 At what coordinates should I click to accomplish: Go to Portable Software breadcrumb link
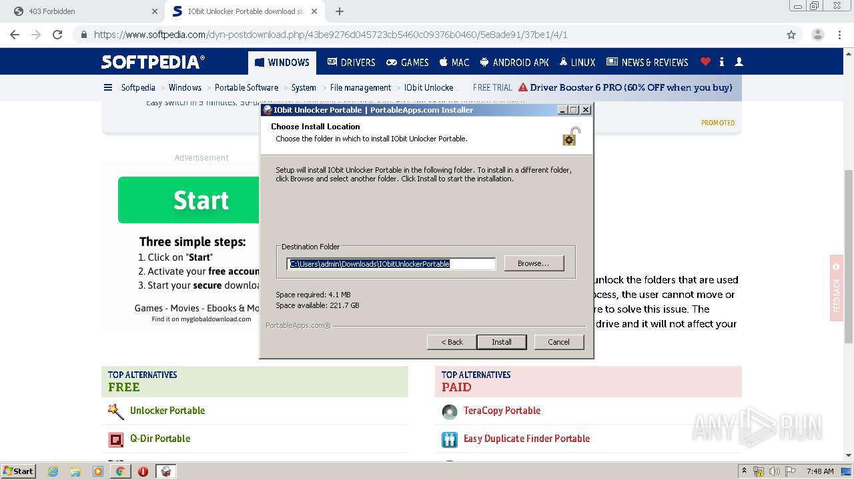click(x=246, y=87)
